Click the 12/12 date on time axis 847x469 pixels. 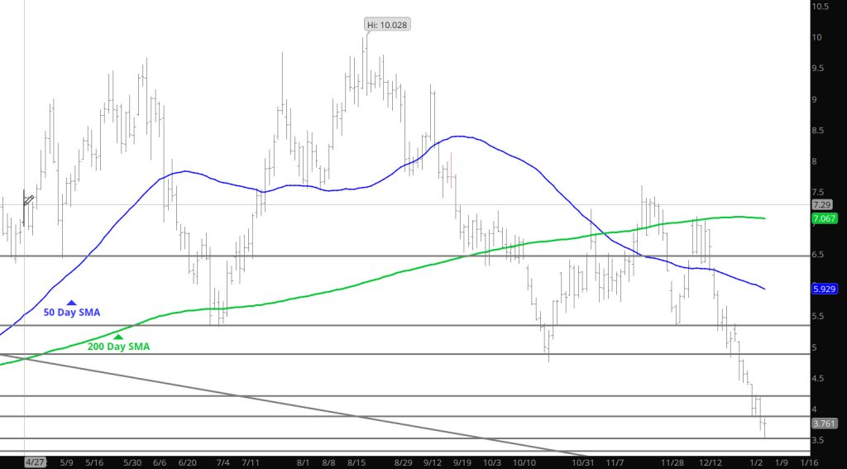[x=711, y=462]
